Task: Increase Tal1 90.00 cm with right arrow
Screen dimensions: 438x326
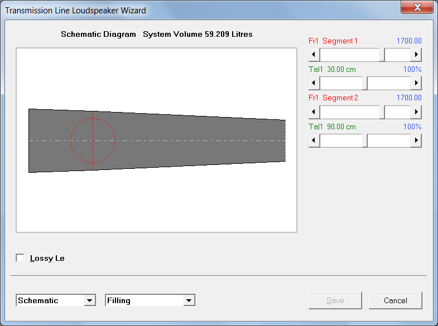Action: [x=416, y=140]
